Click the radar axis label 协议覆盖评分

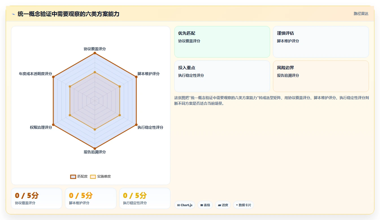[x=95, y=49]
